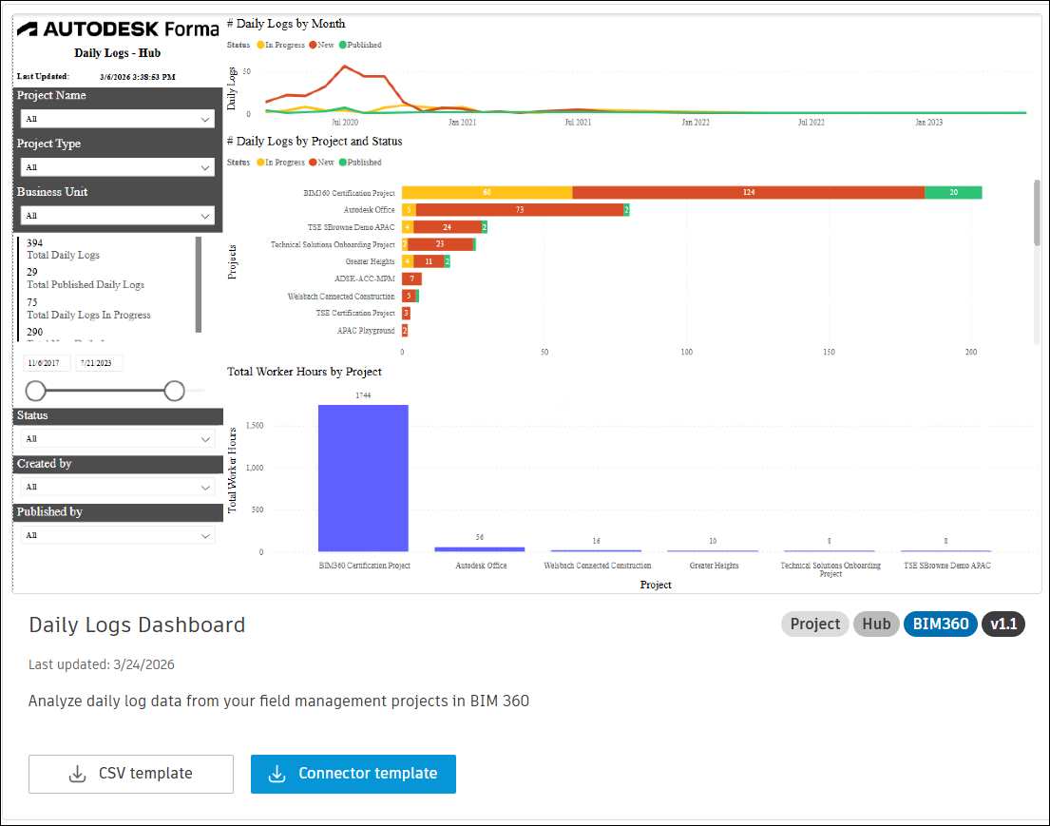Click the red 23 segment of Technical Solutions Onboarding
Viewport: 1050px width, 826px height.
440,244
